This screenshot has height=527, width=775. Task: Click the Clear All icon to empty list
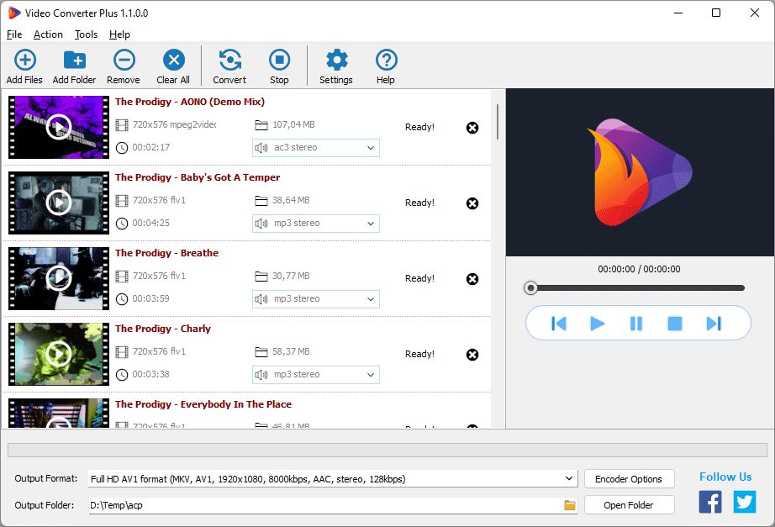point(172,63)
